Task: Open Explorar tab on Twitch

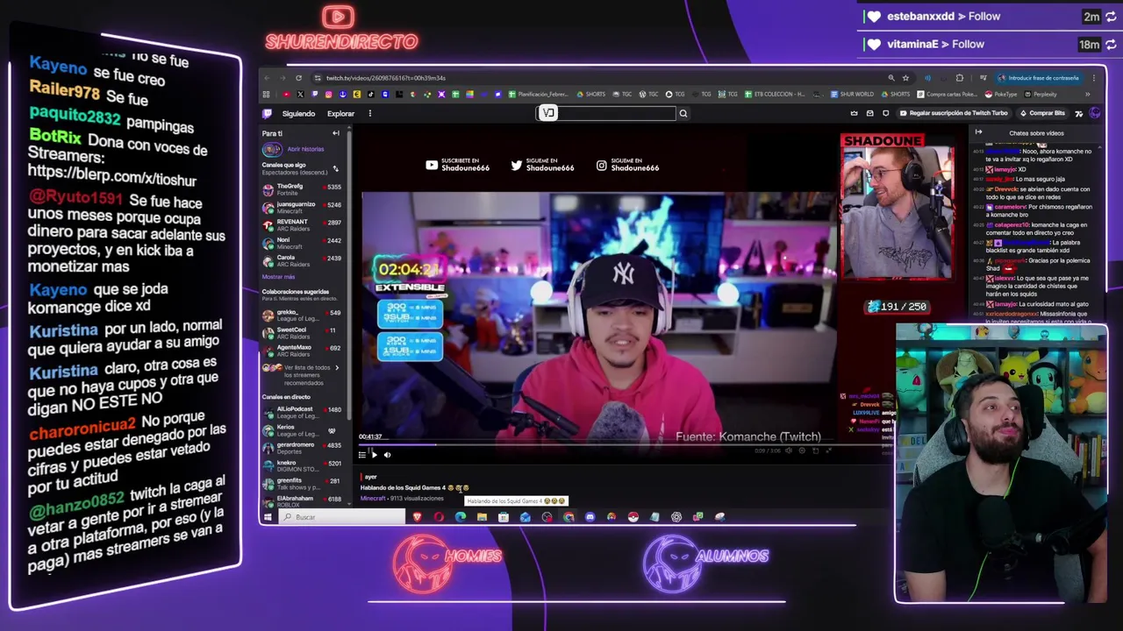Action: pos(340,113)
